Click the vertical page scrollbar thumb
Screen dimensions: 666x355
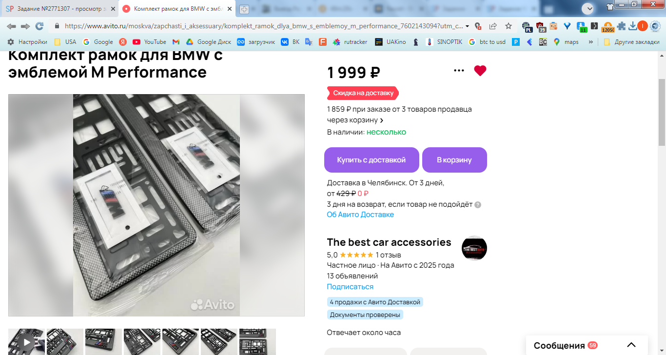[662, 112]
